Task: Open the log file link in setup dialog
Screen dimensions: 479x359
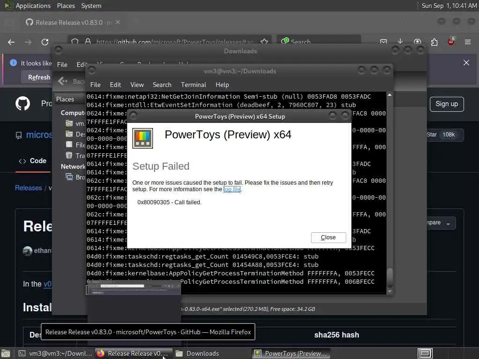Action: [x=232, y=189]
